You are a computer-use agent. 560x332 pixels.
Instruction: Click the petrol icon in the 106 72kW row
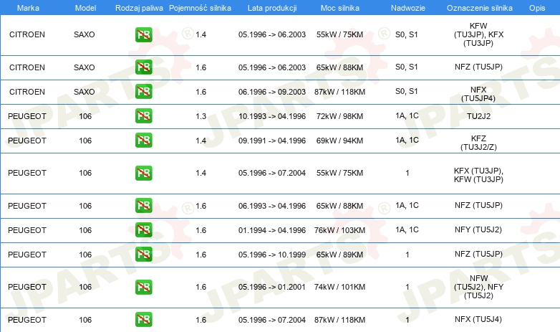pos(143,115)
